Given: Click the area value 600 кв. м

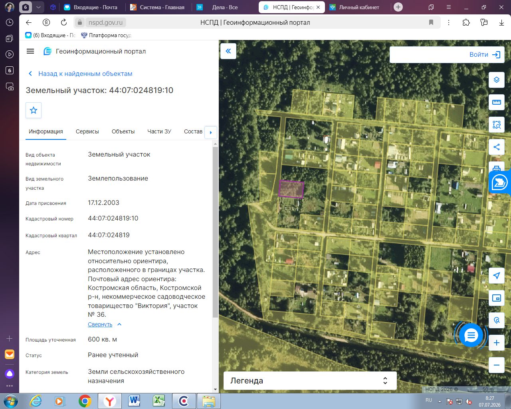Looking at the screenshot, I should tap(102, 339).
